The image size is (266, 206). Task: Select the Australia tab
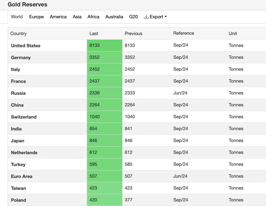[x=114, y=17]
